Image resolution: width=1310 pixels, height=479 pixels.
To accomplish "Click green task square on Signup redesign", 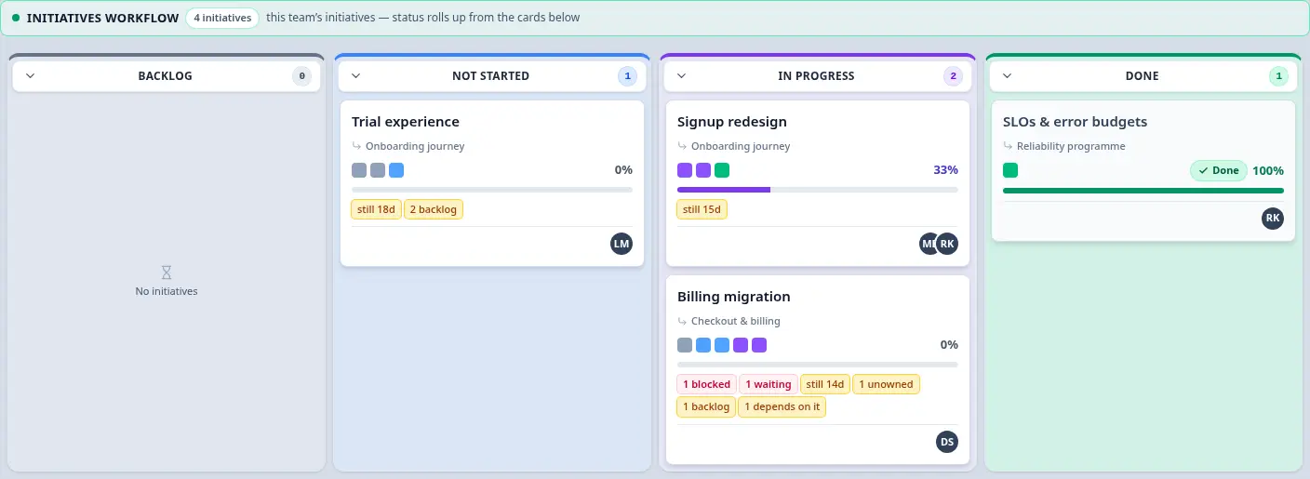I will tap(722, 170).
